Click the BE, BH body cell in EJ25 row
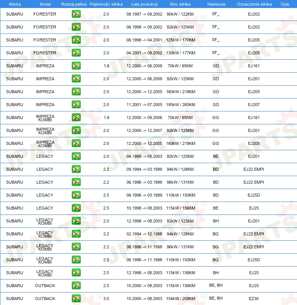Image resolution: width=297 pixels, height=305 pixels. point(216,285)
